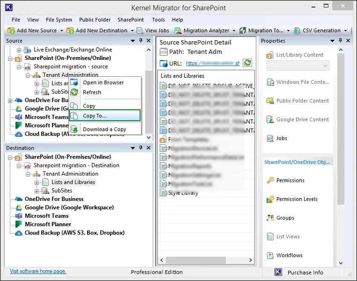
Task: Open the Visit software home page link
Action: coord(38,271)
